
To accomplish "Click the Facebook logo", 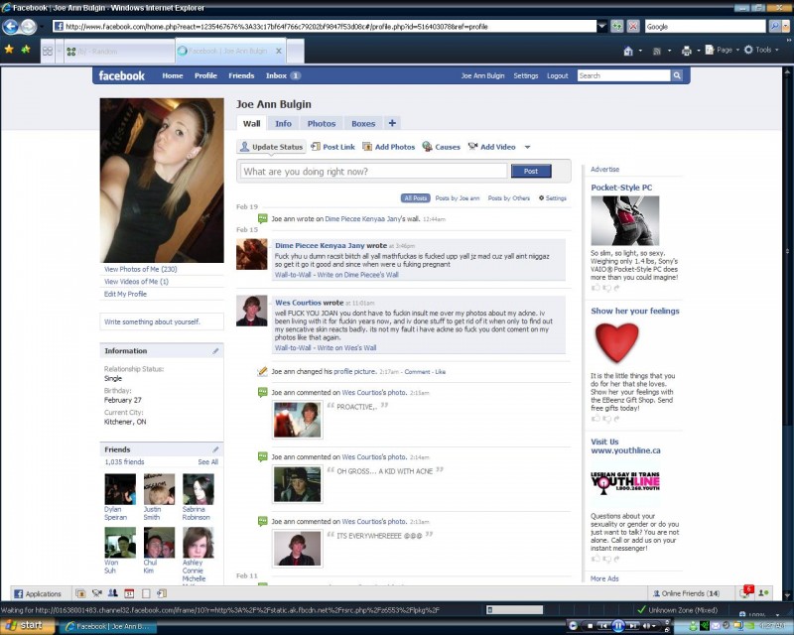I will tap(121, 76).
